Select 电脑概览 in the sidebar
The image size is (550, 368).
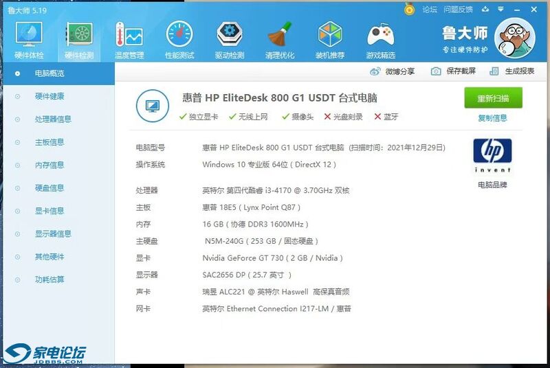pos(58,73)
